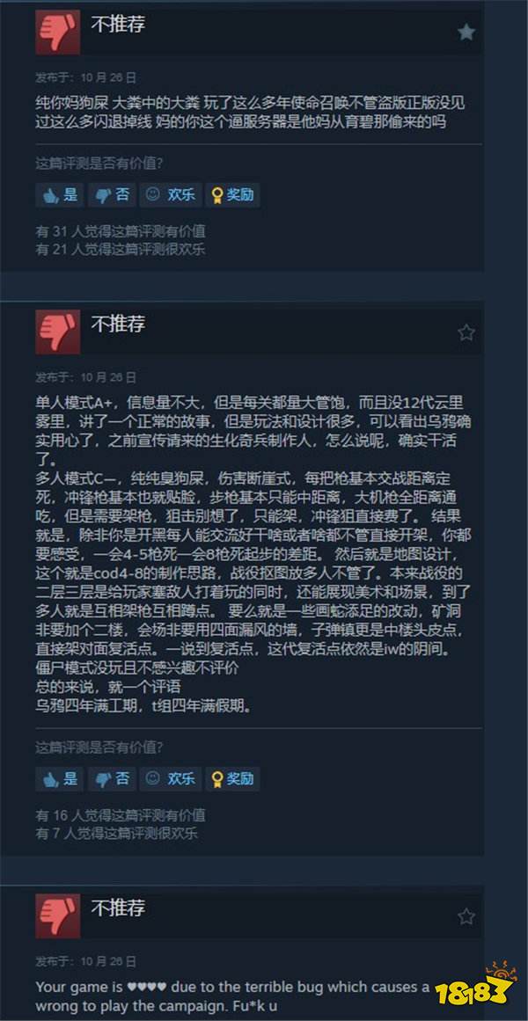The image size is (528, 1021).
Task: Click the first review's posted date
Action: pyautogui.click(x=86, y=77)
